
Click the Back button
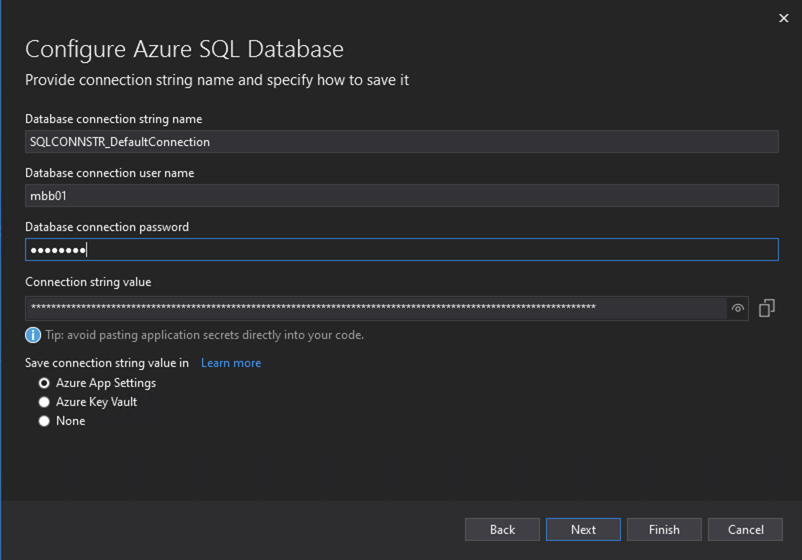pyautogui.click(x=502, y=529)
